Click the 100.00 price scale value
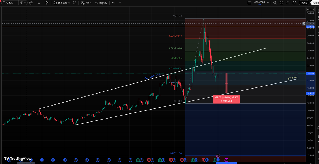 point(310,110)
